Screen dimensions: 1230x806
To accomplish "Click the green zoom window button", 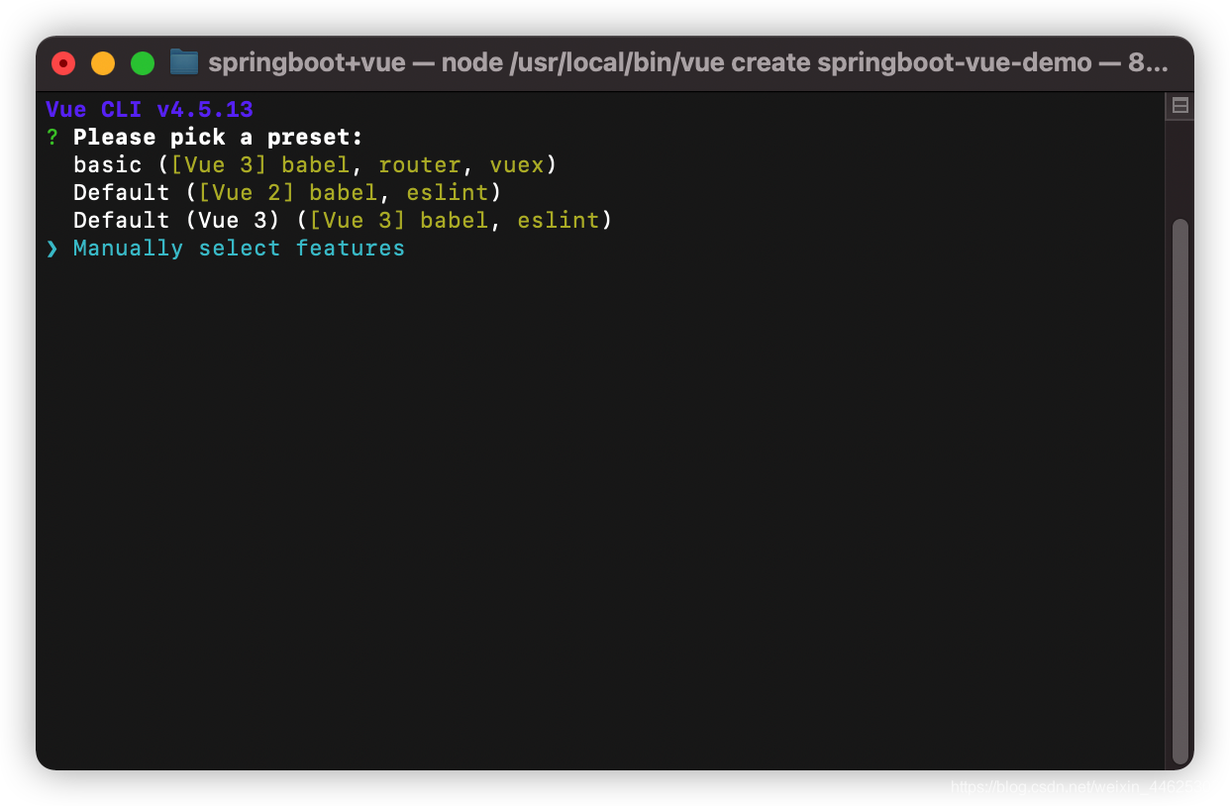I will coord(143,63).
